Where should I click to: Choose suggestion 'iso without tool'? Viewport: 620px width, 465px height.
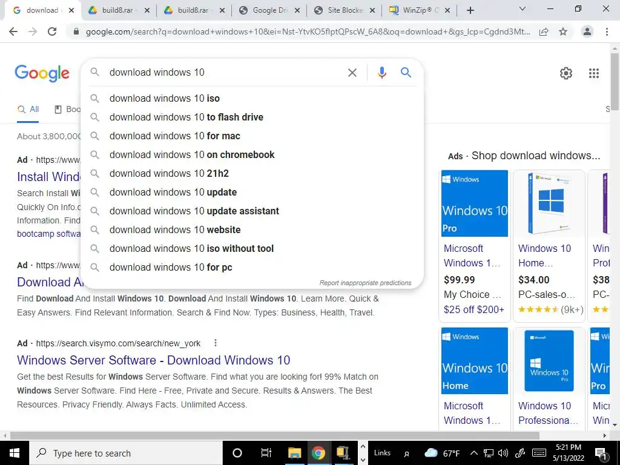click(252, 249)
